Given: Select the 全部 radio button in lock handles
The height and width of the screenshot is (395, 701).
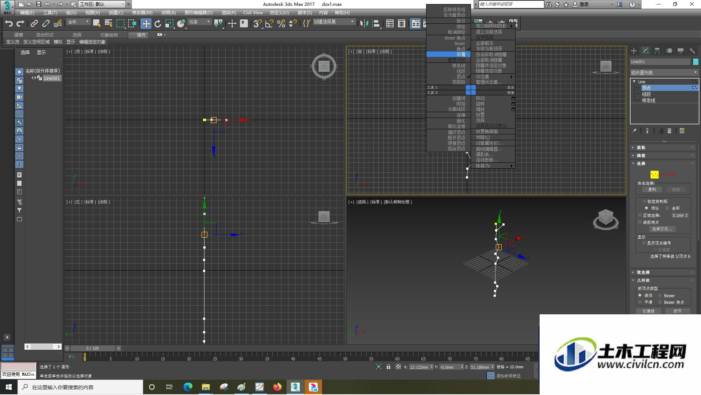Looking at the screenshot, I should coord(667,208).
